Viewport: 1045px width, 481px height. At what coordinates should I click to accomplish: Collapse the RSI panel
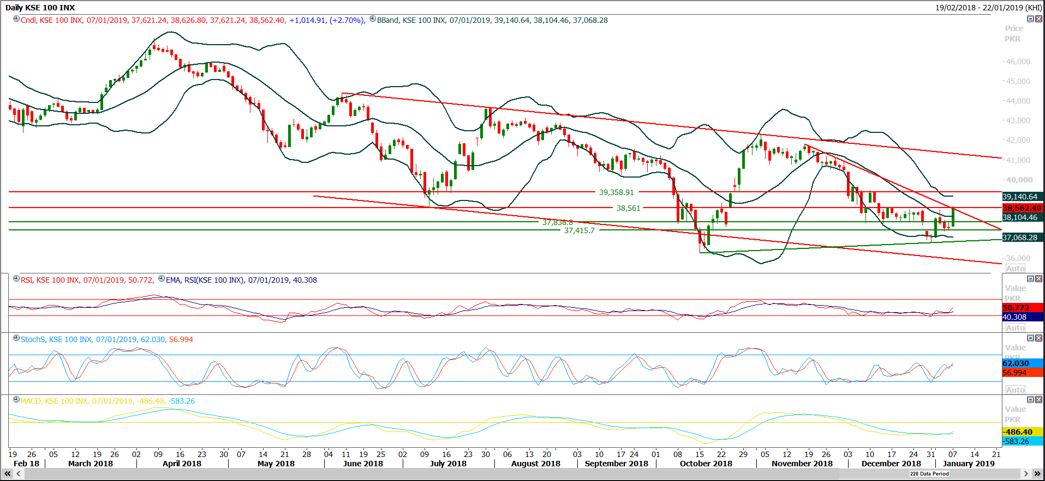point(1030,279)
